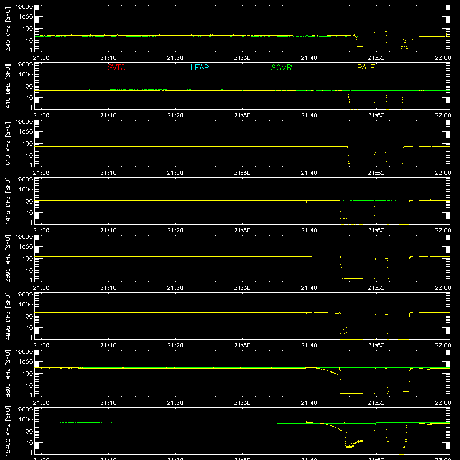The width and height of the screenshot is (460, 460).
Task: Click the cyan LEAR station label
Action: coord(200,67)
